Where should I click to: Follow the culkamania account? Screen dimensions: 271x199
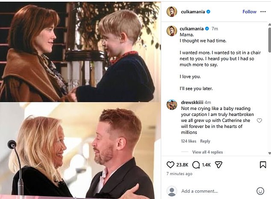click(249, 12)
